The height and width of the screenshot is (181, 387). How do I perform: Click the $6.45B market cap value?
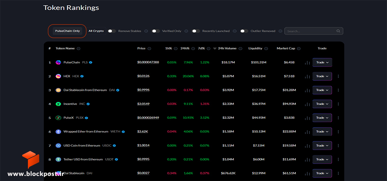[289, 63]
